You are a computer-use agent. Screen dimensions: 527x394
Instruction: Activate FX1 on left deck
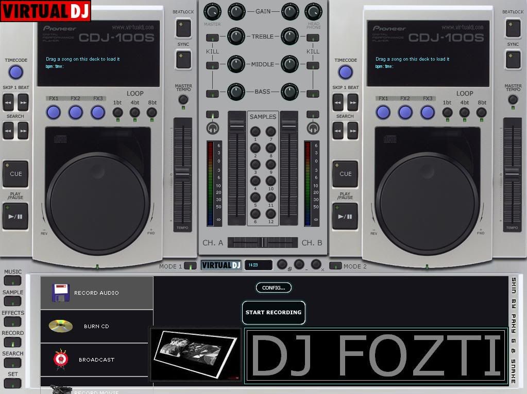54,113
